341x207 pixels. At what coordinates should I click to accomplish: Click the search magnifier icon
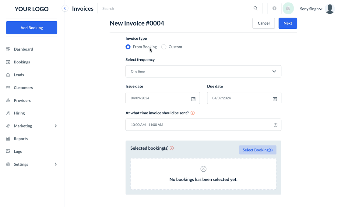[x=255, y=9]
